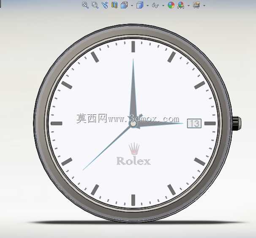Click the Display Style cube icon

coord(140,5)
